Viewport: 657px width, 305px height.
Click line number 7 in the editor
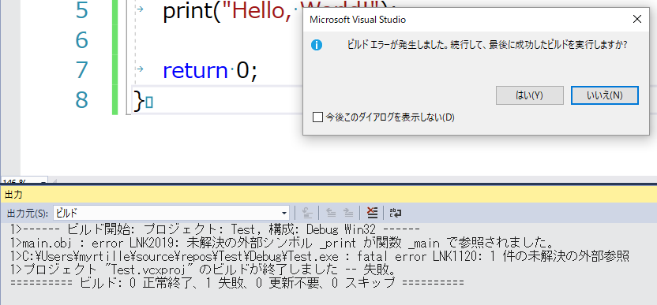click(81, 70)
